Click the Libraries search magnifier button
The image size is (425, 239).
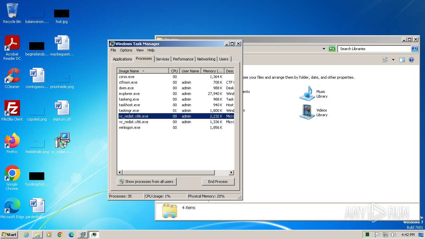[x=415, y=49]
